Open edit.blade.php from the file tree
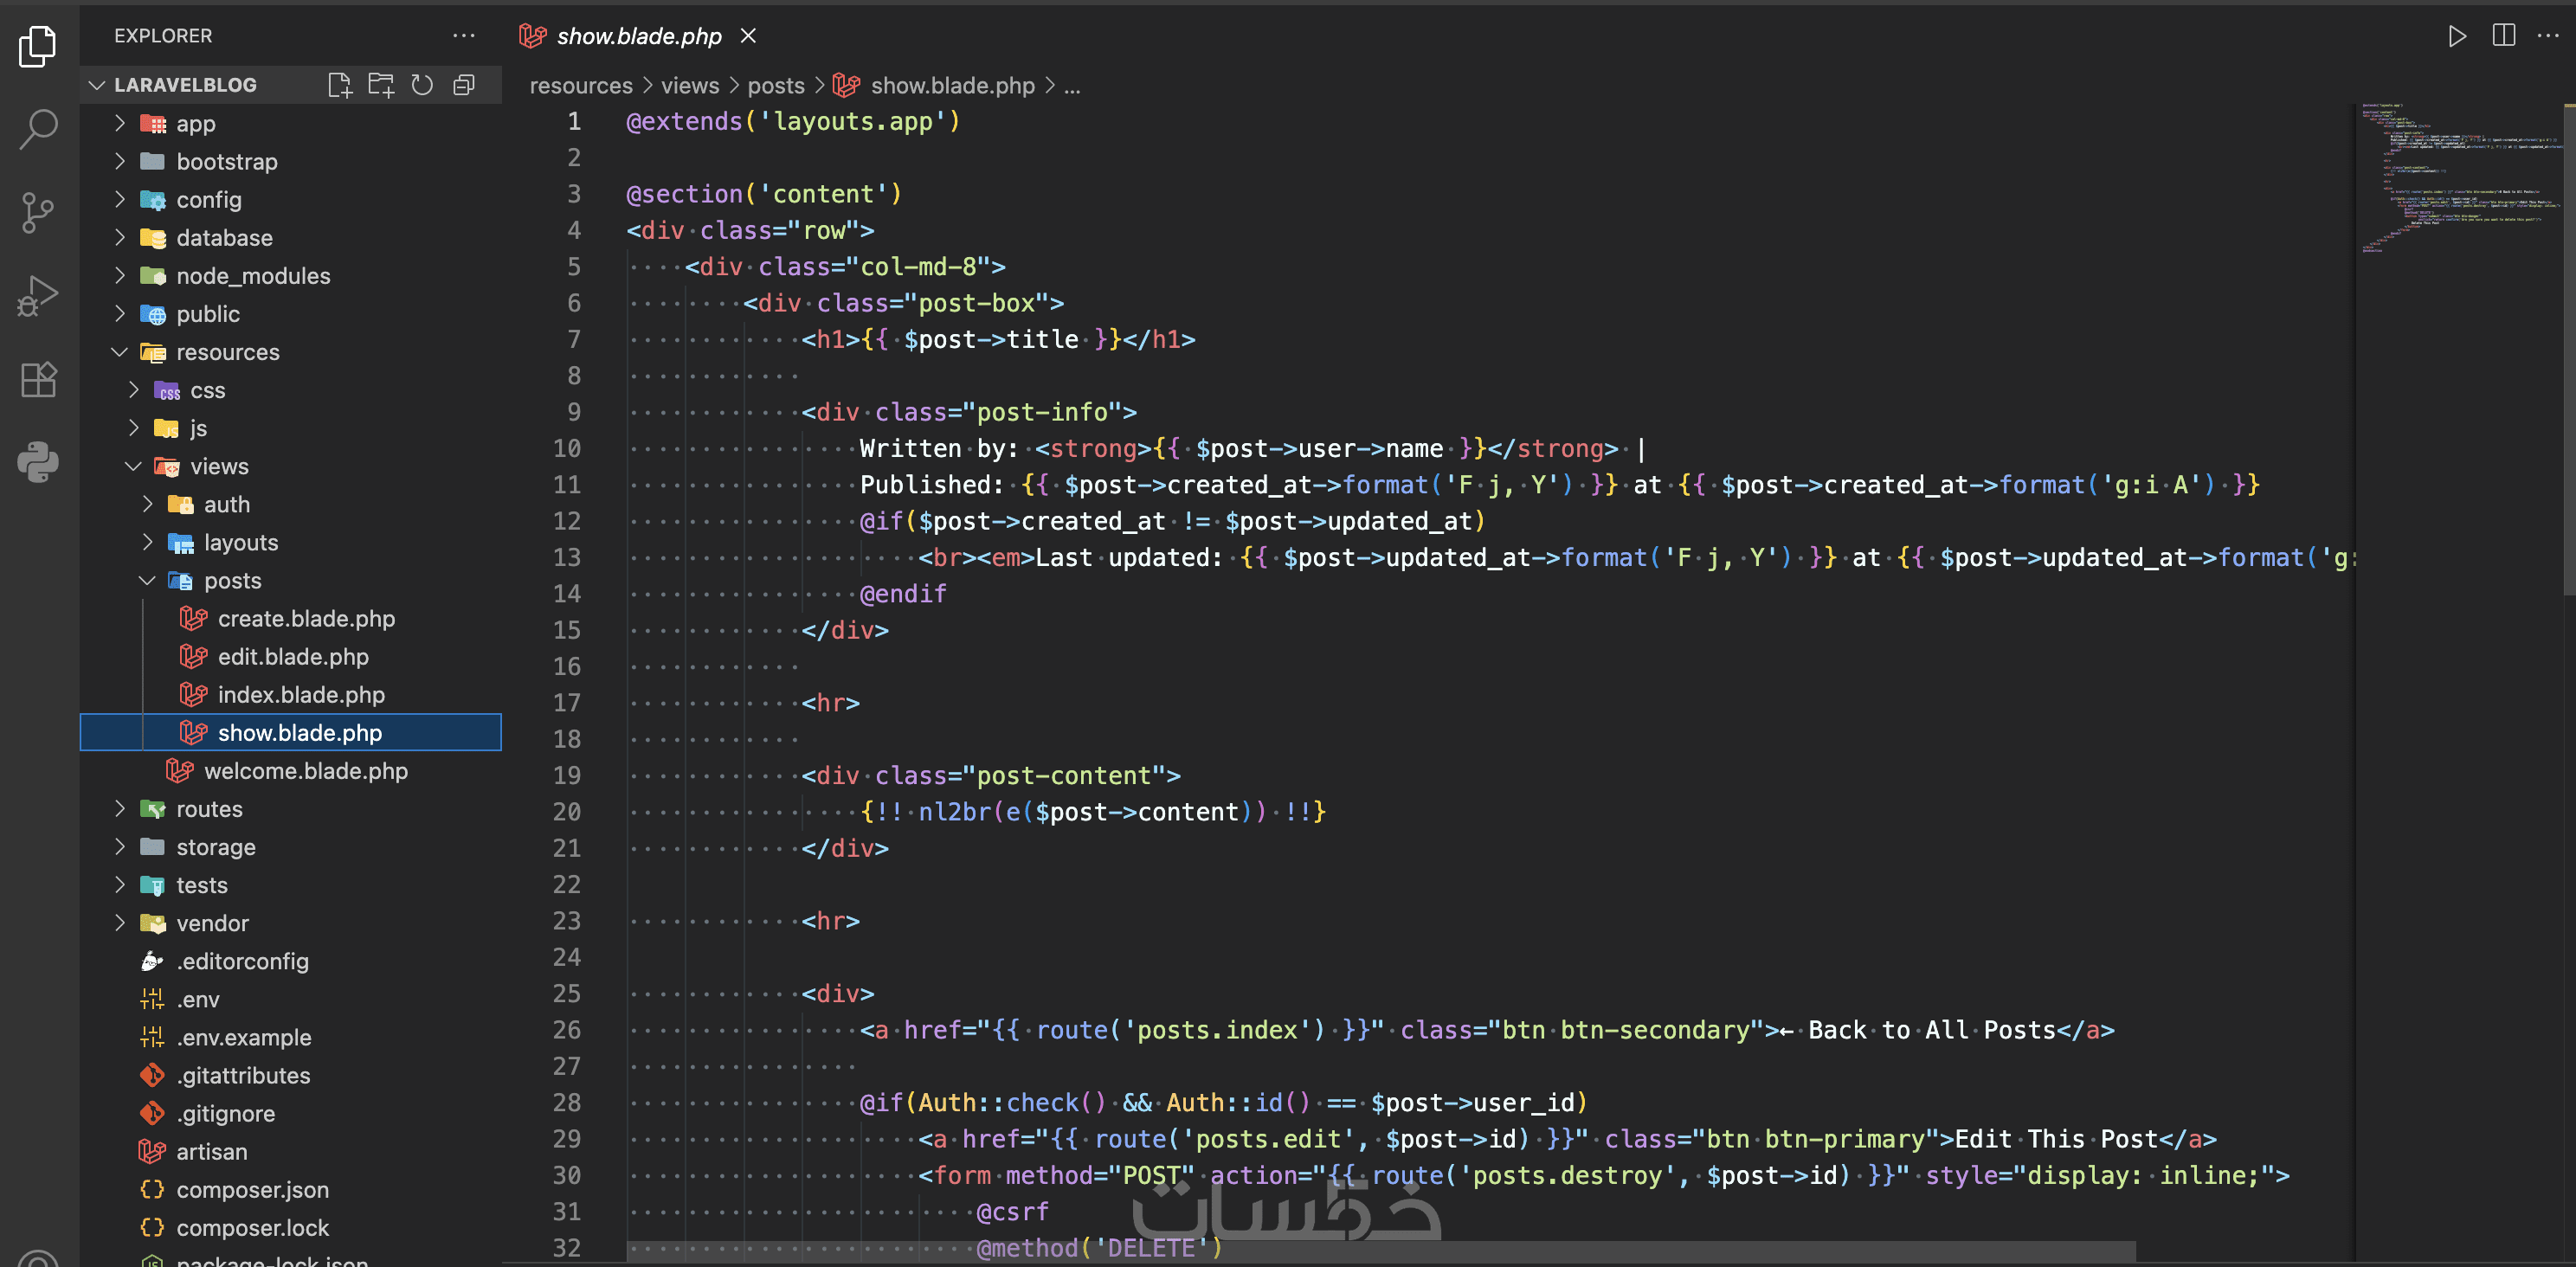Image resolution: width=2576 pixels, height=1267 pixels. [293, 657]
